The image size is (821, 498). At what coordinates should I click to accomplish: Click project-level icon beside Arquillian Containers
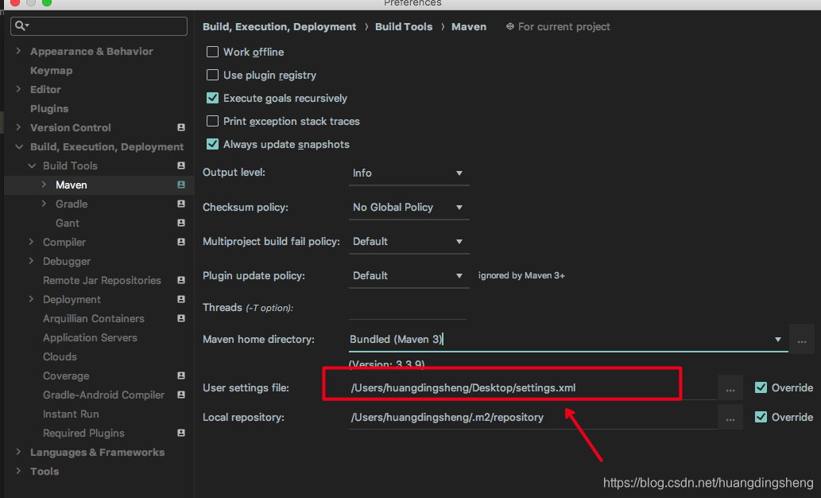[181, 318]
